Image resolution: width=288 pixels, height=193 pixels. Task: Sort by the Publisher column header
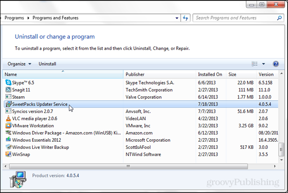[159, 74]
